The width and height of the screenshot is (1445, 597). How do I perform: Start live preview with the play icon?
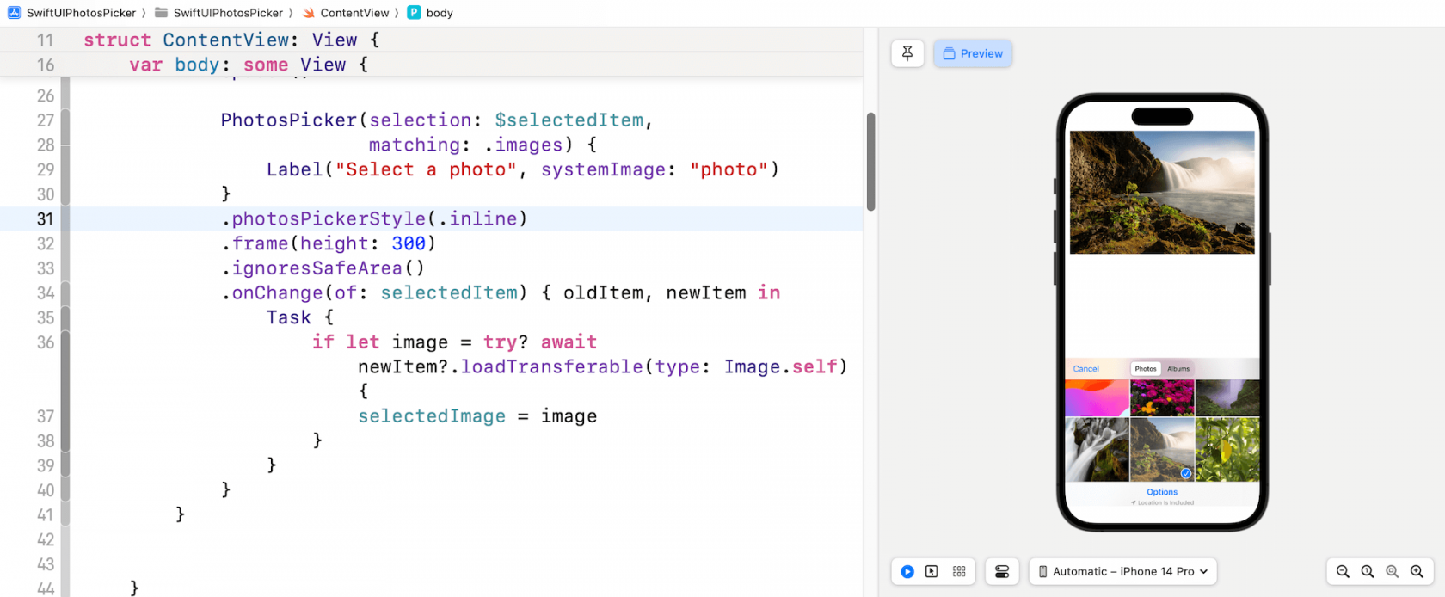coord(907,571)
